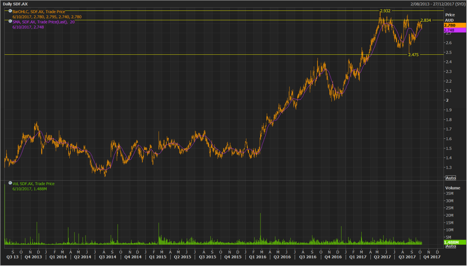
Task: Click the 2.3 price axis tick
Action: [x=449, y=72]
